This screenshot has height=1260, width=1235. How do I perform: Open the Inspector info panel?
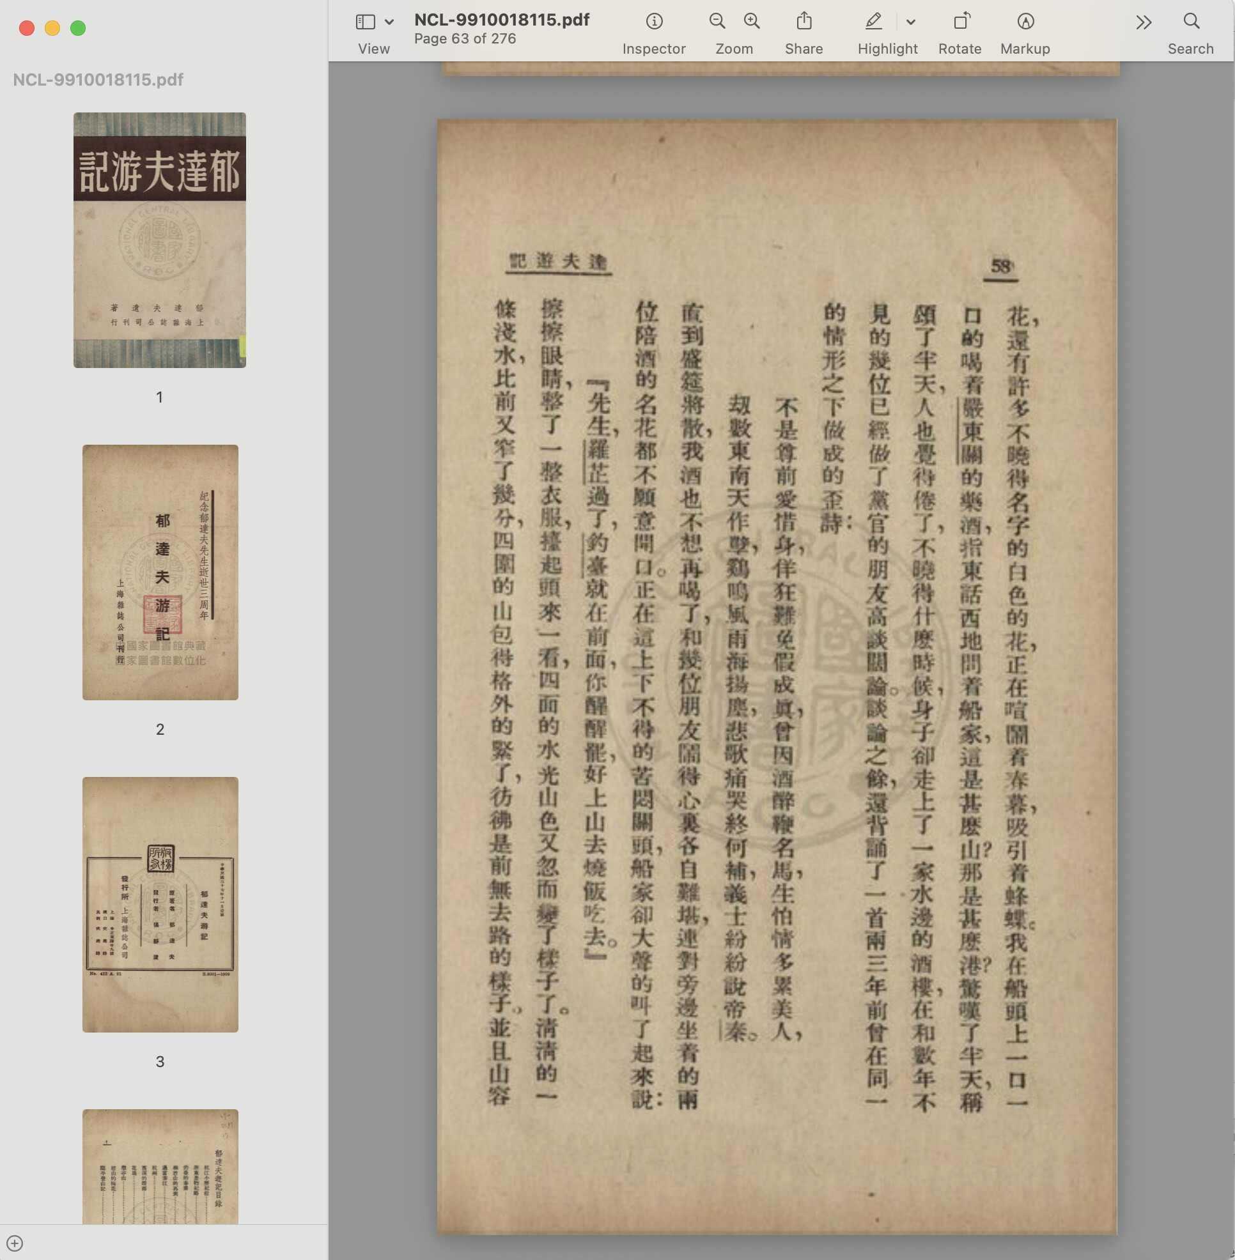(x=654, y=22)
